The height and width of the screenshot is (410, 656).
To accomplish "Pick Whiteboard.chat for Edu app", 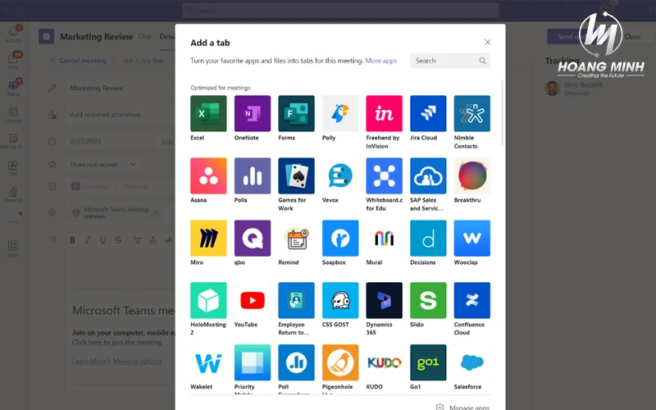I will click(x=384, y=175).
